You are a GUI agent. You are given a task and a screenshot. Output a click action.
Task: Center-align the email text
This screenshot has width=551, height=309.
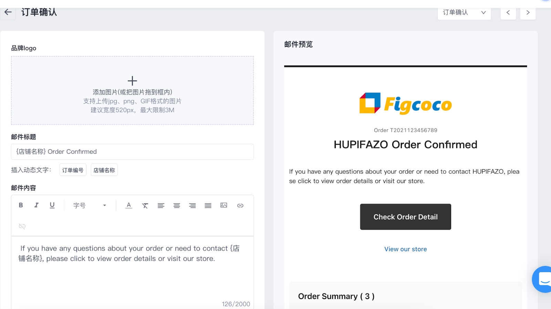177,206
